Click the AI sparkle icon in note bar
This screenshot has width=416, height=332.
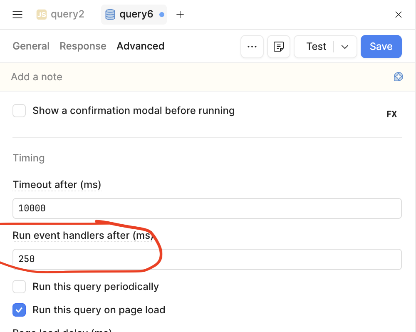(398, 77)
